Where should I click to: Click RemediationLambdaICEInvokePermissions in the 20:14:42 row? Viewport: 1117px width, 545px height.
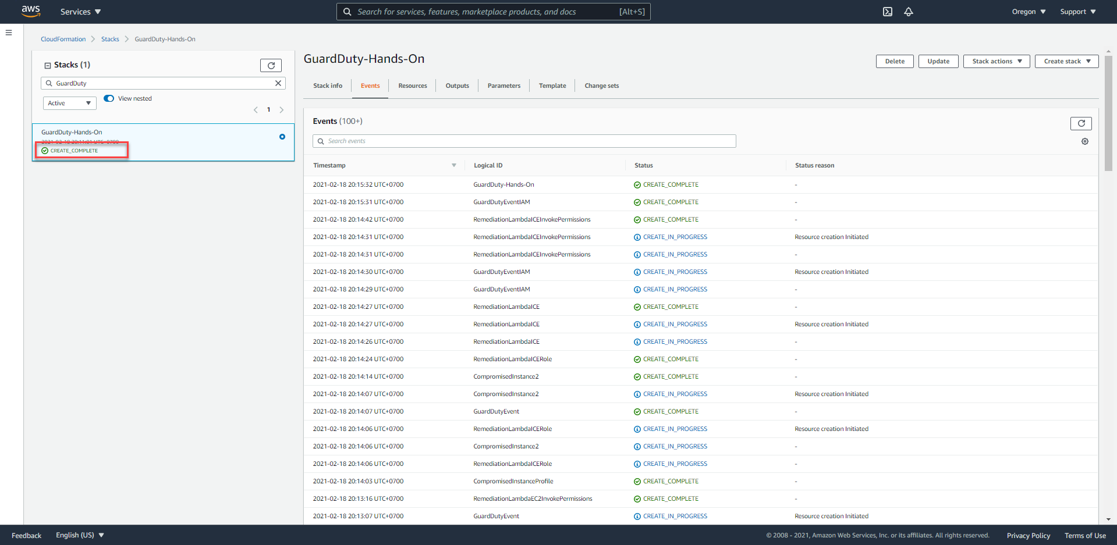pos(532,219)
